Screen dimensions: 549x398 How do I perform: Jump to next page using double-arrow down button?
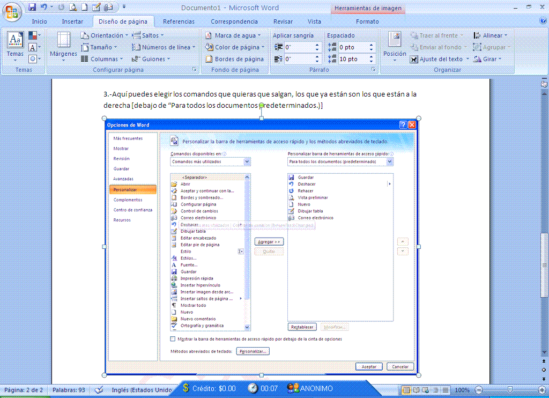[544, 379]
